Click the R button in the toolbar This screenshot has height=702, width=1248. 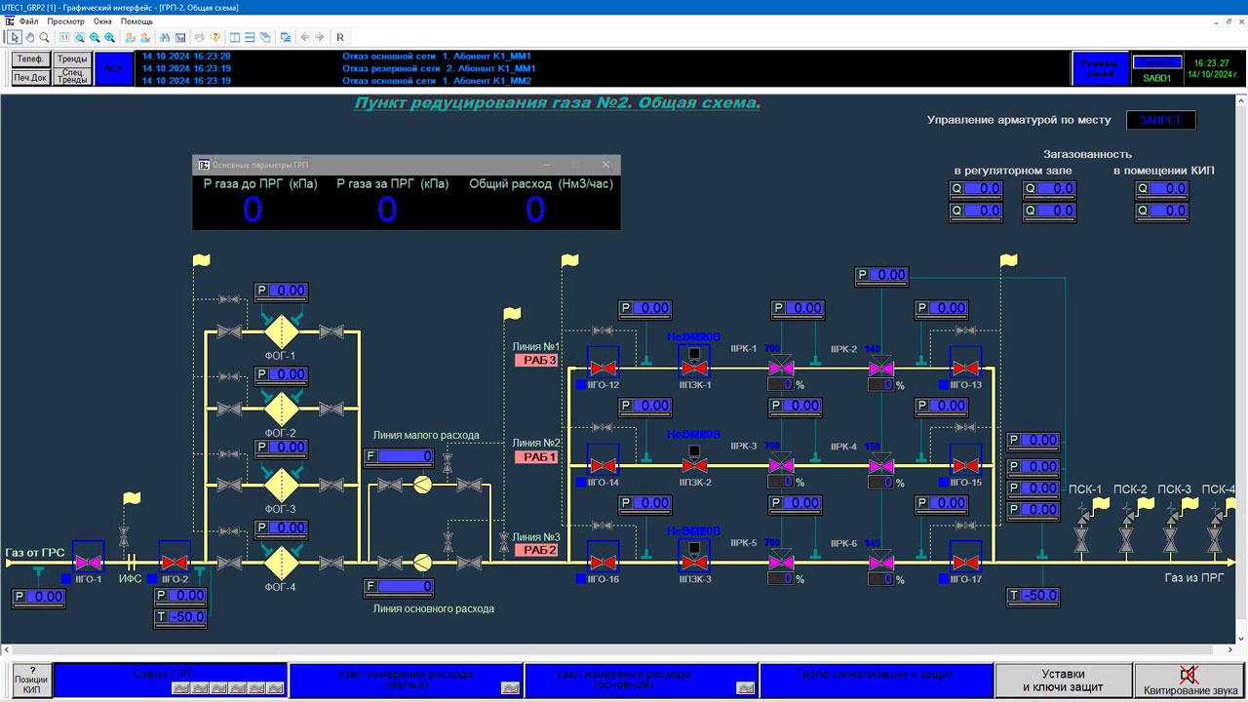coord(340,37)
